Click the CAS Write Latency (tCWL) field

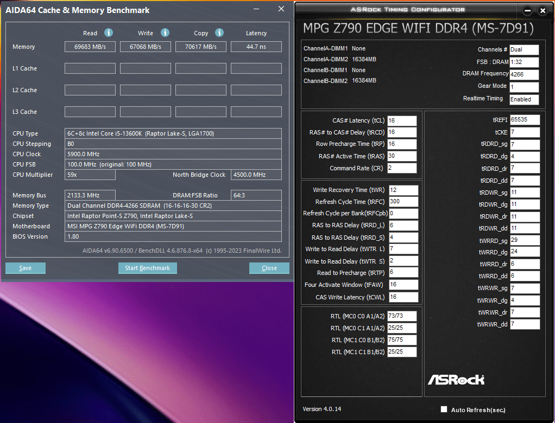pos(403,297)
